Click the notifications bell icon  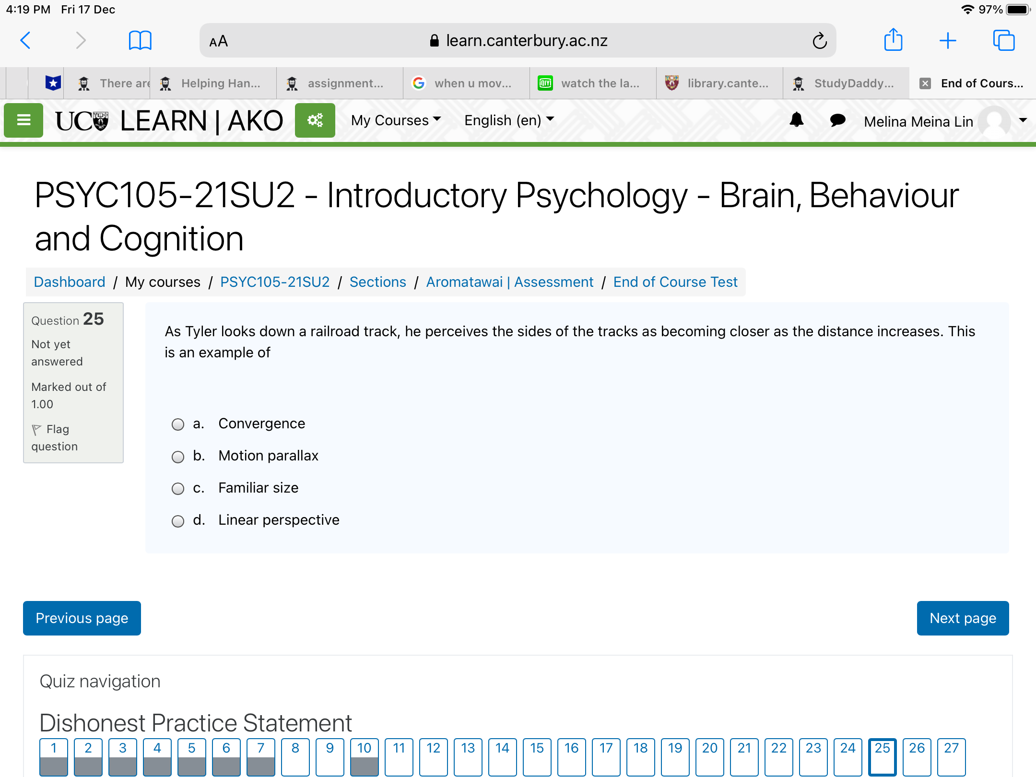click(x=796, y=120)
